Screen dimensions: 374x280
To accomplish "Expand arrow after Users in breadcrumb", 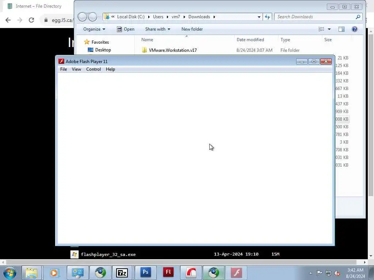I will click(167, 17).
